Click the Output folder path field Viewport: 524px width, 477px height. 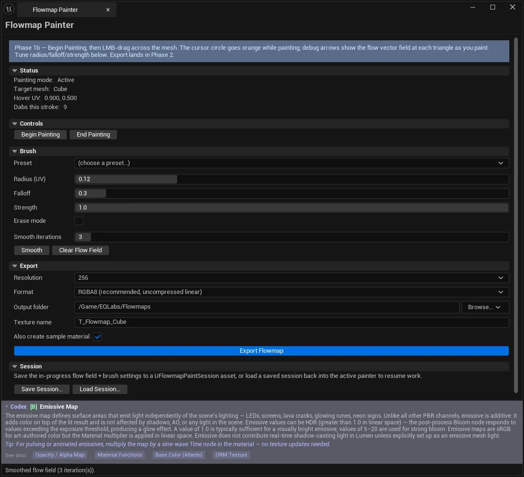click(267, 307)
